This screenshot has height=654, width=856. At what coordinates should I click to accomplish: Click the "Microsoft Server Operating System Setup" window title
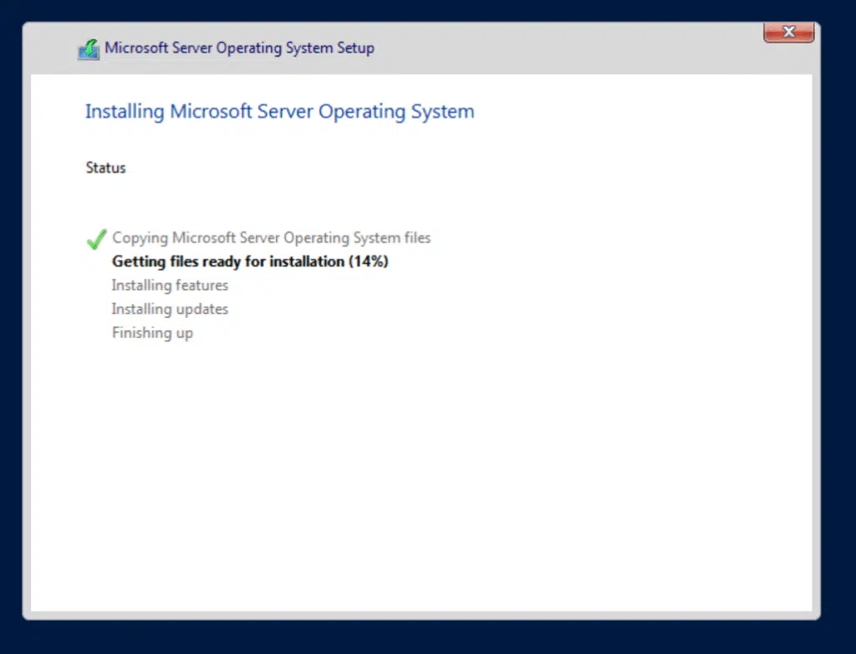coord(239,48)
